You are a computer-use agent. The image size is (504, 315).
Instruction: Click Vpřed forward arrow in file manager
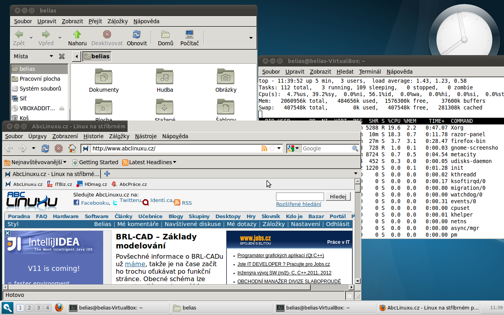pos(46,38)
